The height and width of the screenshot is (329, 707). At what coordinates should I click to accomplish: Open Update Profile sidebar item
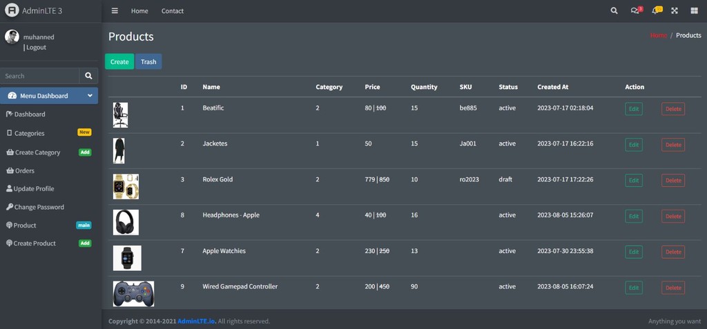point(49,189)
